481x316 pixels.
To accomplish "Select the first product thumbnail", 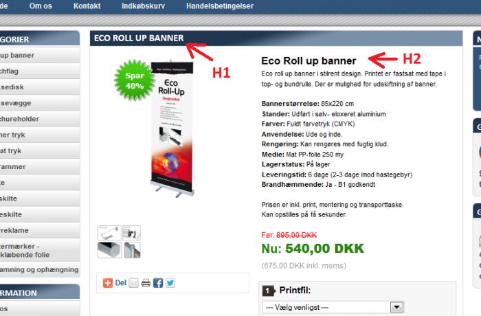I will [x=109, y=233].
